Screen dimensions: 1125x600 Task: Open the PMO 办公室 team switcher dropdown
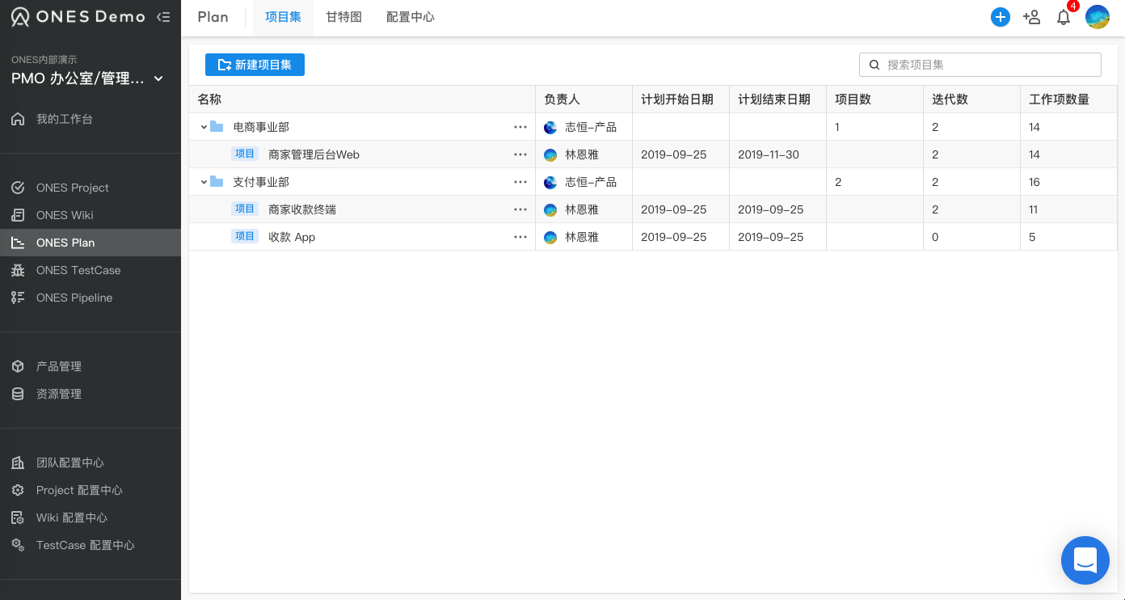point(87,78)
